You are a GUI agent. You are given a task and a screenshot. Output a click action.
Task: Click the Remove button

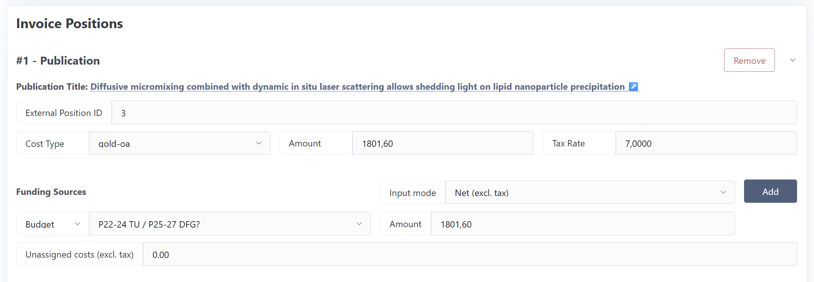tap(749, 60)
